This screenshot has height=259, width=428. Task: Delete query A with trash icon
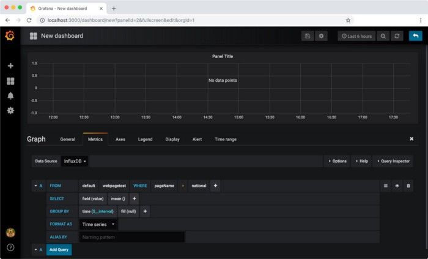[x=408, y=186]
